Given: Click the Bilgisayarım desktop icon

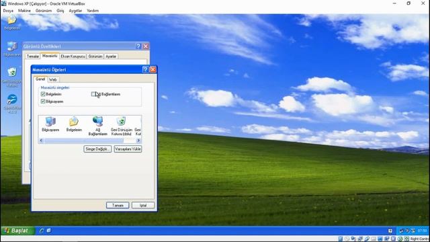Looking at the screenshot, I should pos(12,46).
